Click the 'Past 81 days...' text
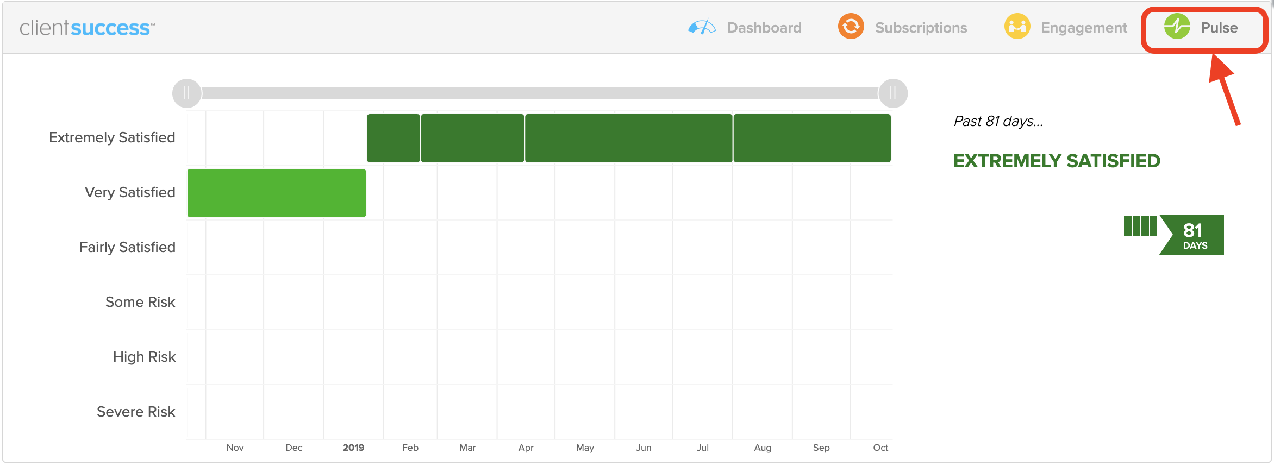The height and width of the screenshot is (466, 1274). (x=998, y=121)
